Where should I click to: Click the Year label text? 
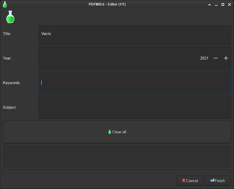(x=7, y=58)
